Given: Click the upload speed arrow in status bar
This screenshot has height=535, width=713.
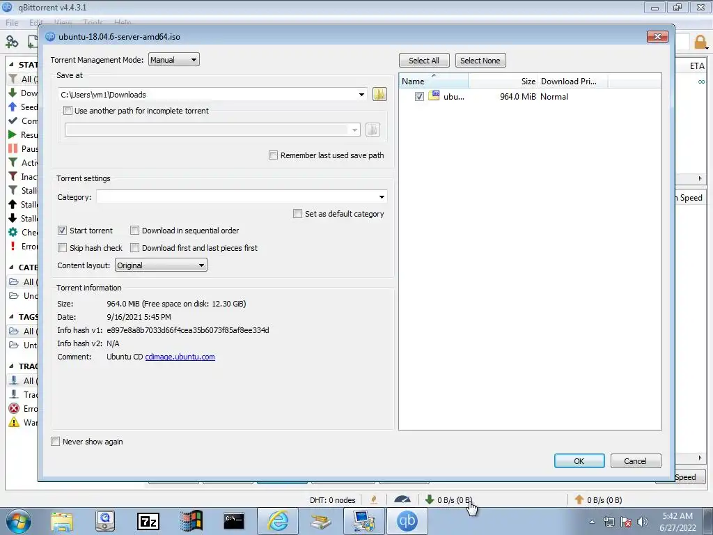Looking at the screenshot, I should [x=579, y=499].
